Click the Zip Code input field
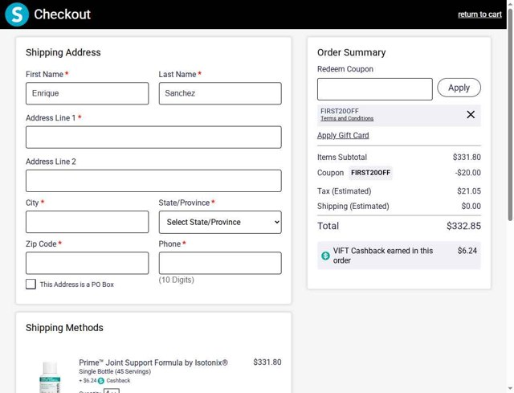Image resolution: width=514 pixels, height=393 pixels. pyautogui.click(x=88, y=263)
